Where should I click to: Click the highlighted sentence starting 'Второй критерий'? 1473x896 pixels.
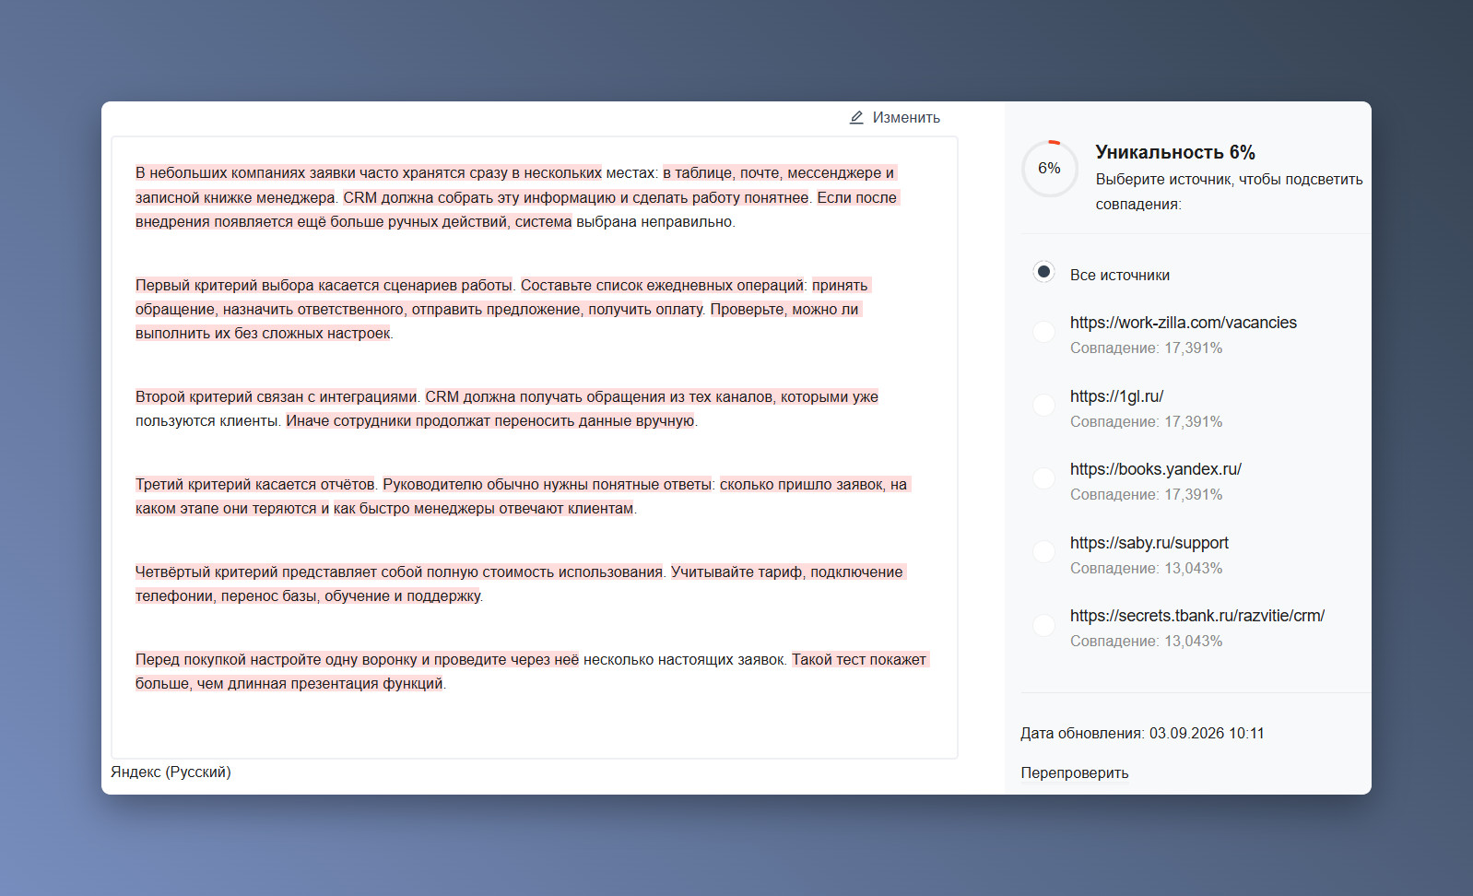pos(276,396)
